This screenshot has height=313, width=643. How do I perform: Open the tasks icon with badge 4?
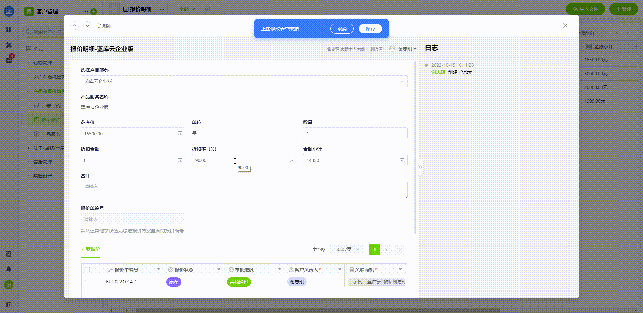pos(9,60)
